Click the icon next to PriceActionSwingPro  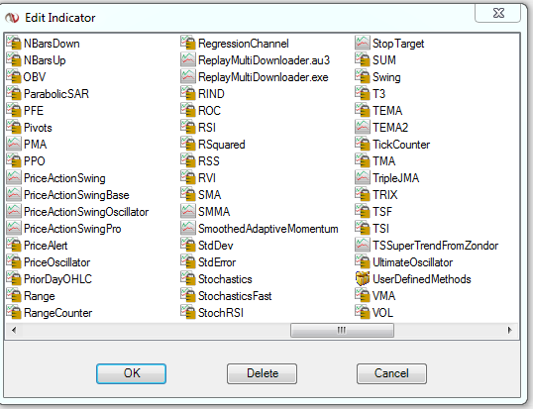click(14, 229)
